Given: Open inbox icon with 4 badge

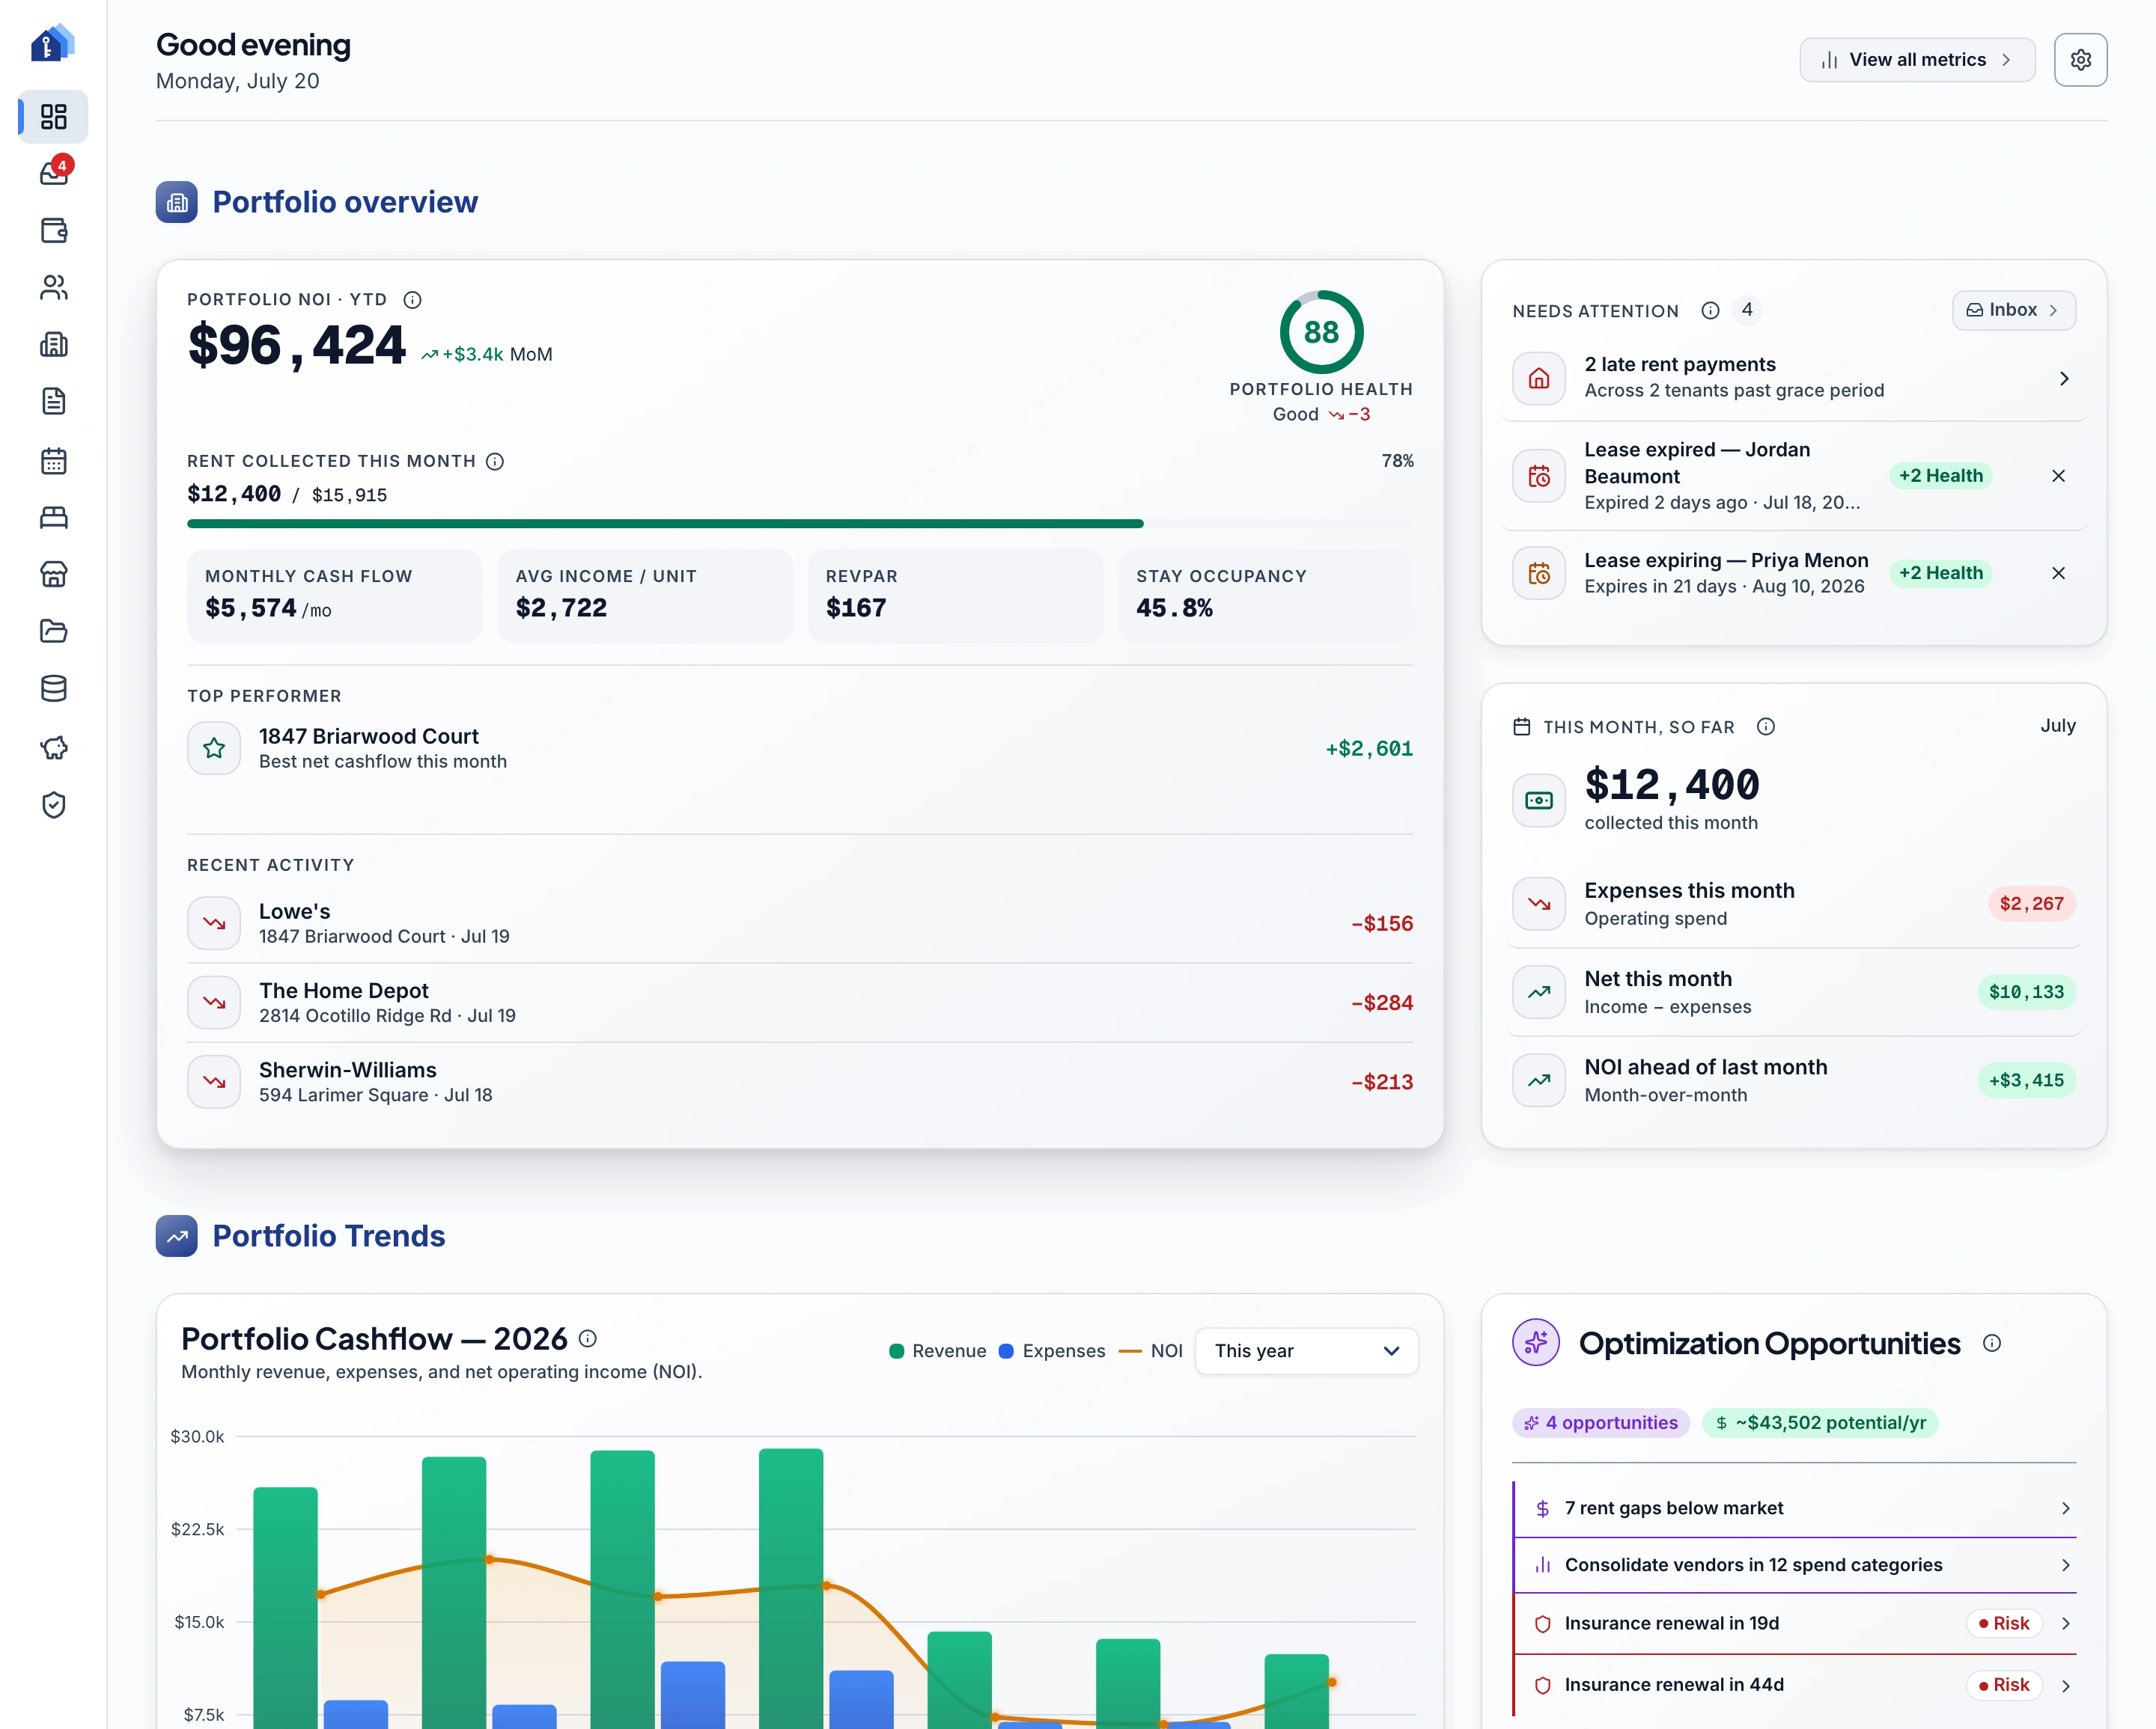Looking at the screenshot, I should [54, 173].
